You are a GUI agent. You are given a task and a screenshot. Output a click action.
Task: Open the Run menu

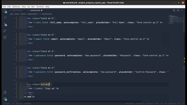click(33, 7)
